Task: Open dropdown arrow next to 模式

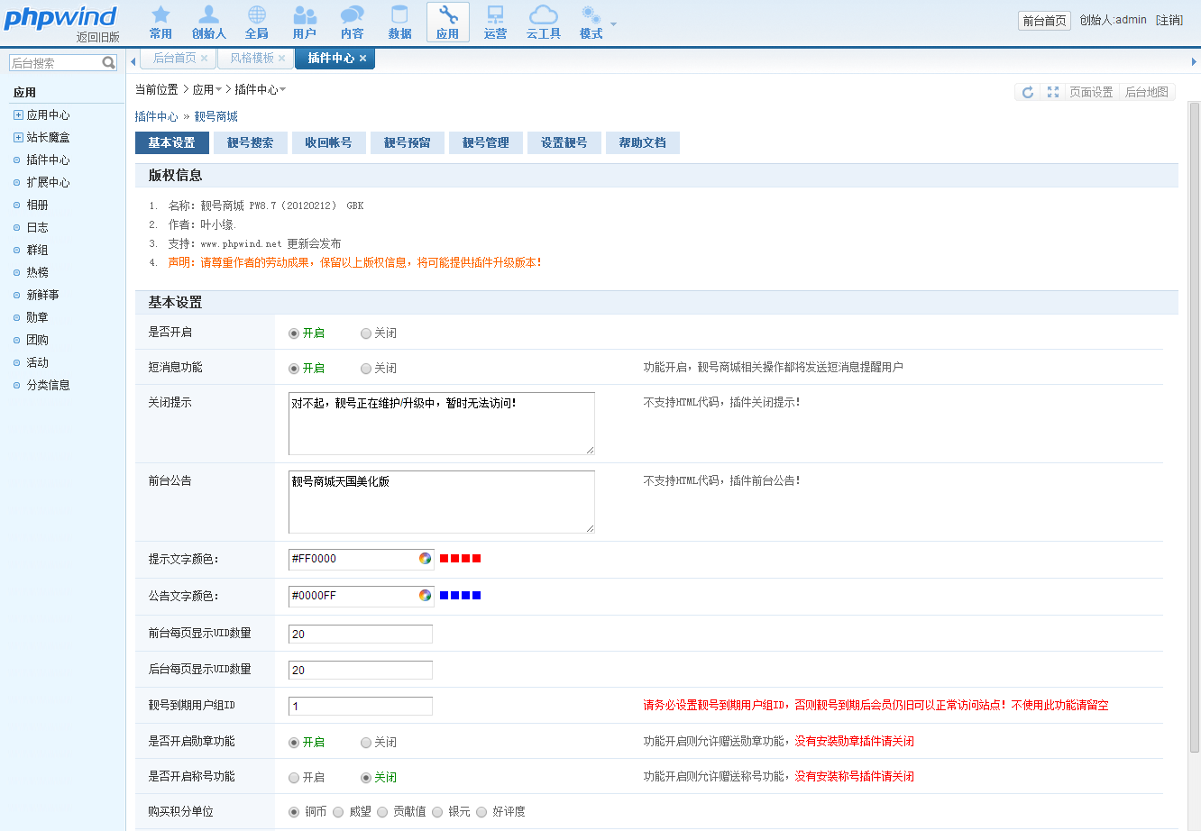Action: coord(614,24)
